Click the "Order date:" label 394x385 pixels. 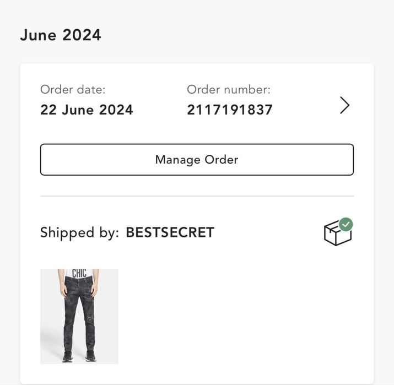(x=73, y=89)
